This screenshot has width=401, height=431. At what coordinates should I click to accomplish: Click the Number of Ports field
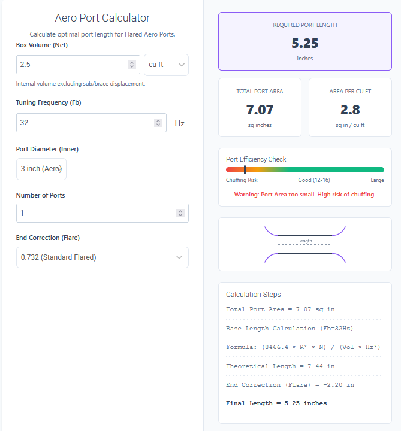pyautogui.click(x=96, y=213)
